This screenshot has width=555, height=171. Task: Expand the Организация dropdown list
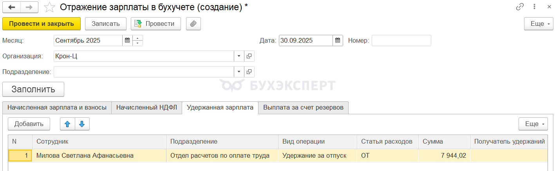(239, 56)
